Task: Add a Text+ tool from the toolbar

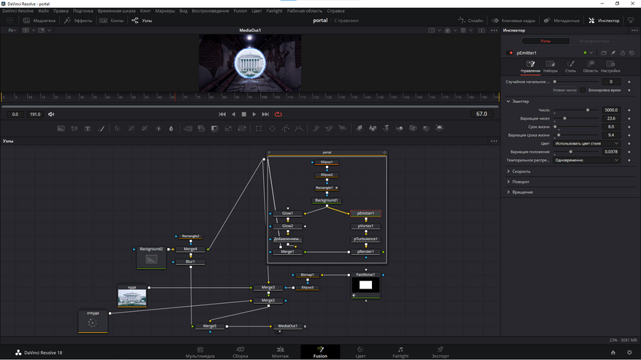Action: tap(88, 129)
